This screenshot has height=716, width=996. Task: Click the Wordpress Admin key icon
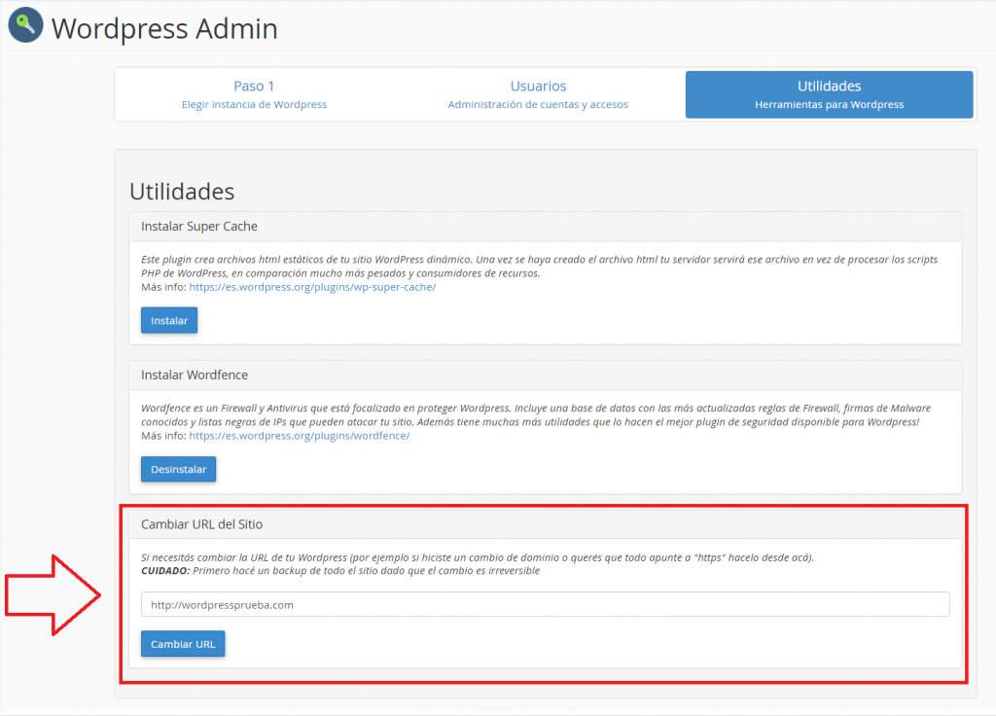[25, 25]
